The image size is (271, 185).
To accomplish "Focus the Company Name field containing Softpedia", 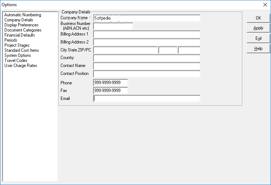I will 147,18.
